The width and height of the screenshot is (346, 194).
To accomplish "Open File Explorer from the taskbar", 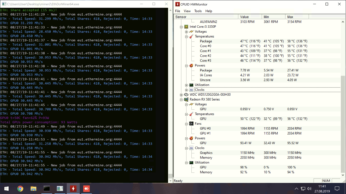I will [x=33, y=189].
